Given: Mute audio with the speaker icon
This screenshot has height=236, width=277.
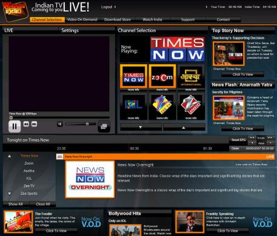Looking at the screenshot, I should tap(60, 124).
